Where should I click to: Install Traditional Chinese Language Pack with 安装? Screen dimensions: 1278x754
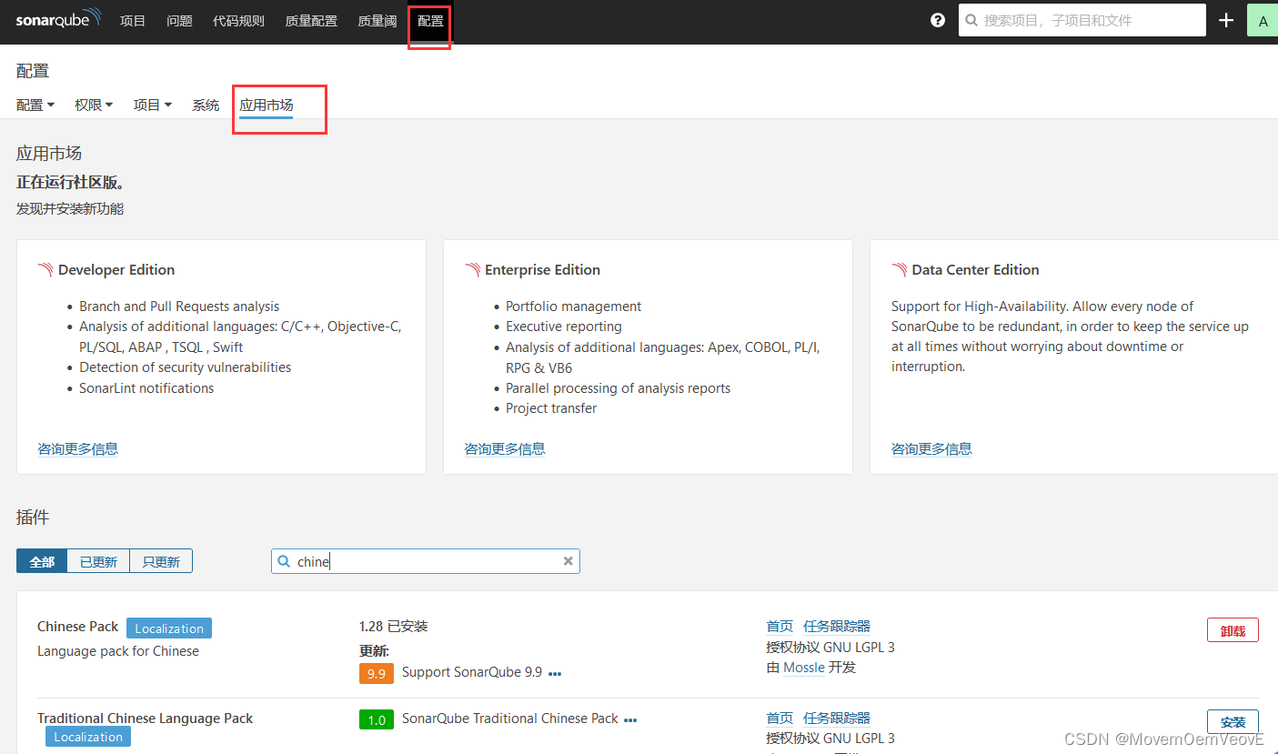tap(1233, 721)
